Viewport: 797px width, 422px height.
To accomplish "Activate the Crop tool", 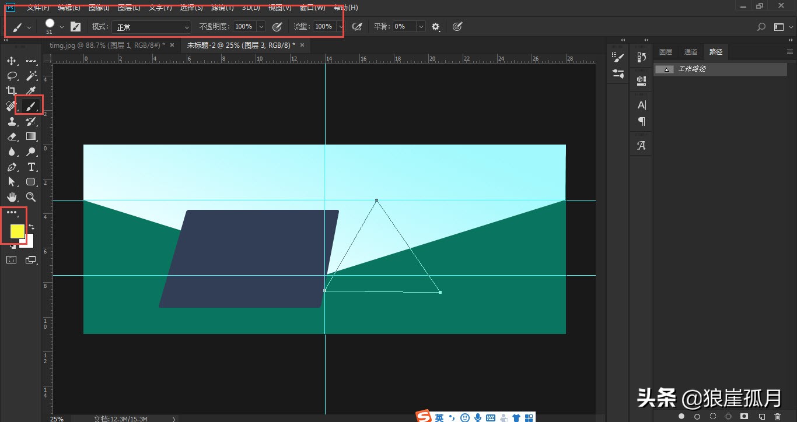I will (12, 90).
